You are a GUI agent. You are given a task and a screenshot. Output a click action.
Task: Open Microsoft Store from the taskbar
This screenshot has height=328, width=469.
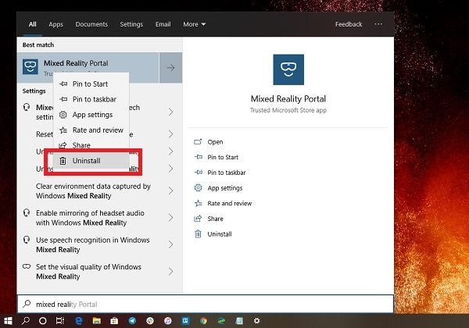(114, 321)
